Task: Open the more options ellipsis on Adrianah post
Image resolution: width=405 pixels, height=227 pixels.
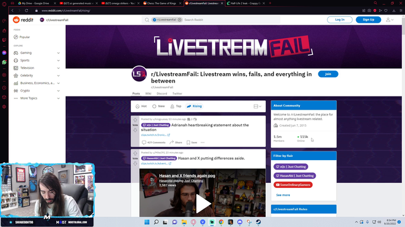Action: [x=202, y=143]
